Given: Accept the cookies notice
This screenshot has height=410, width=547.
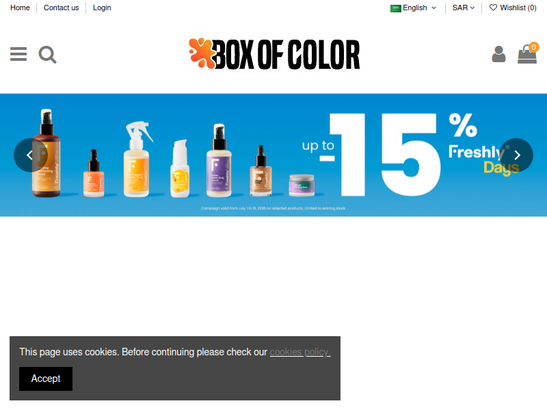Looking at the screenshot, I should [x=46, y=379].
